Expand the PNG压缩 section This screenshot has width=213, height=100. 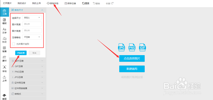(27, 72)
